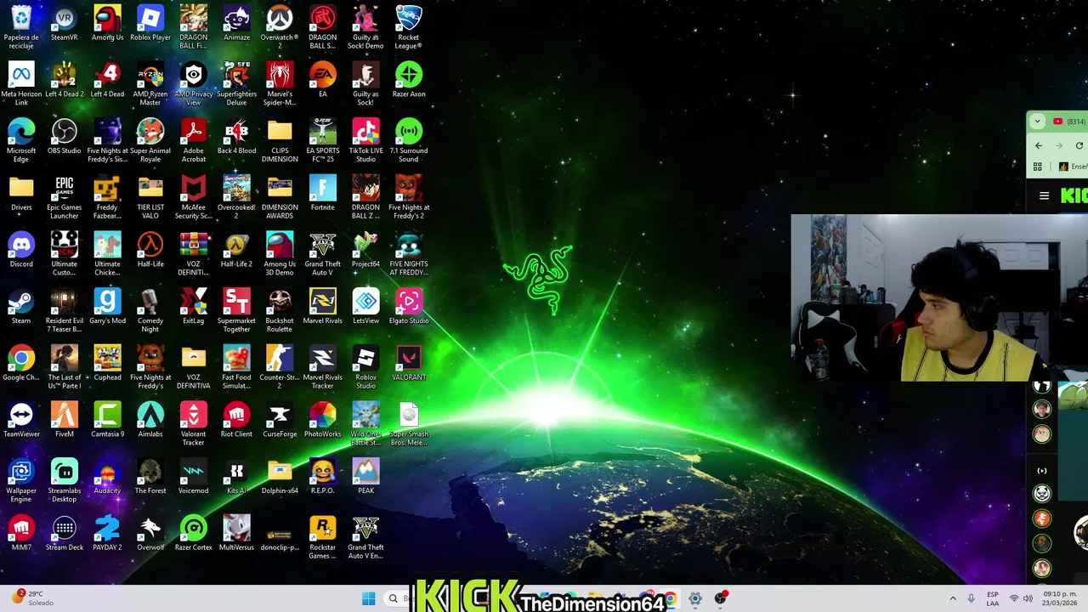Open the browser tab search dropdown
Screen dimensions: 1088x612
click(x=1037, y=122)
